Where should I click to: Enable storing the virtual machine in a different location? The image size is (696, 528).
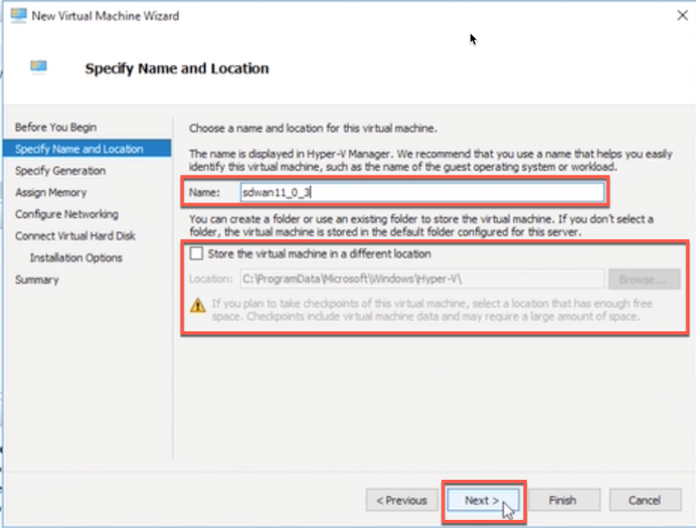point(196,254)
